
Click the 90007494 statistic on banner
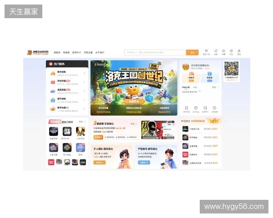[x=103, y=112]
